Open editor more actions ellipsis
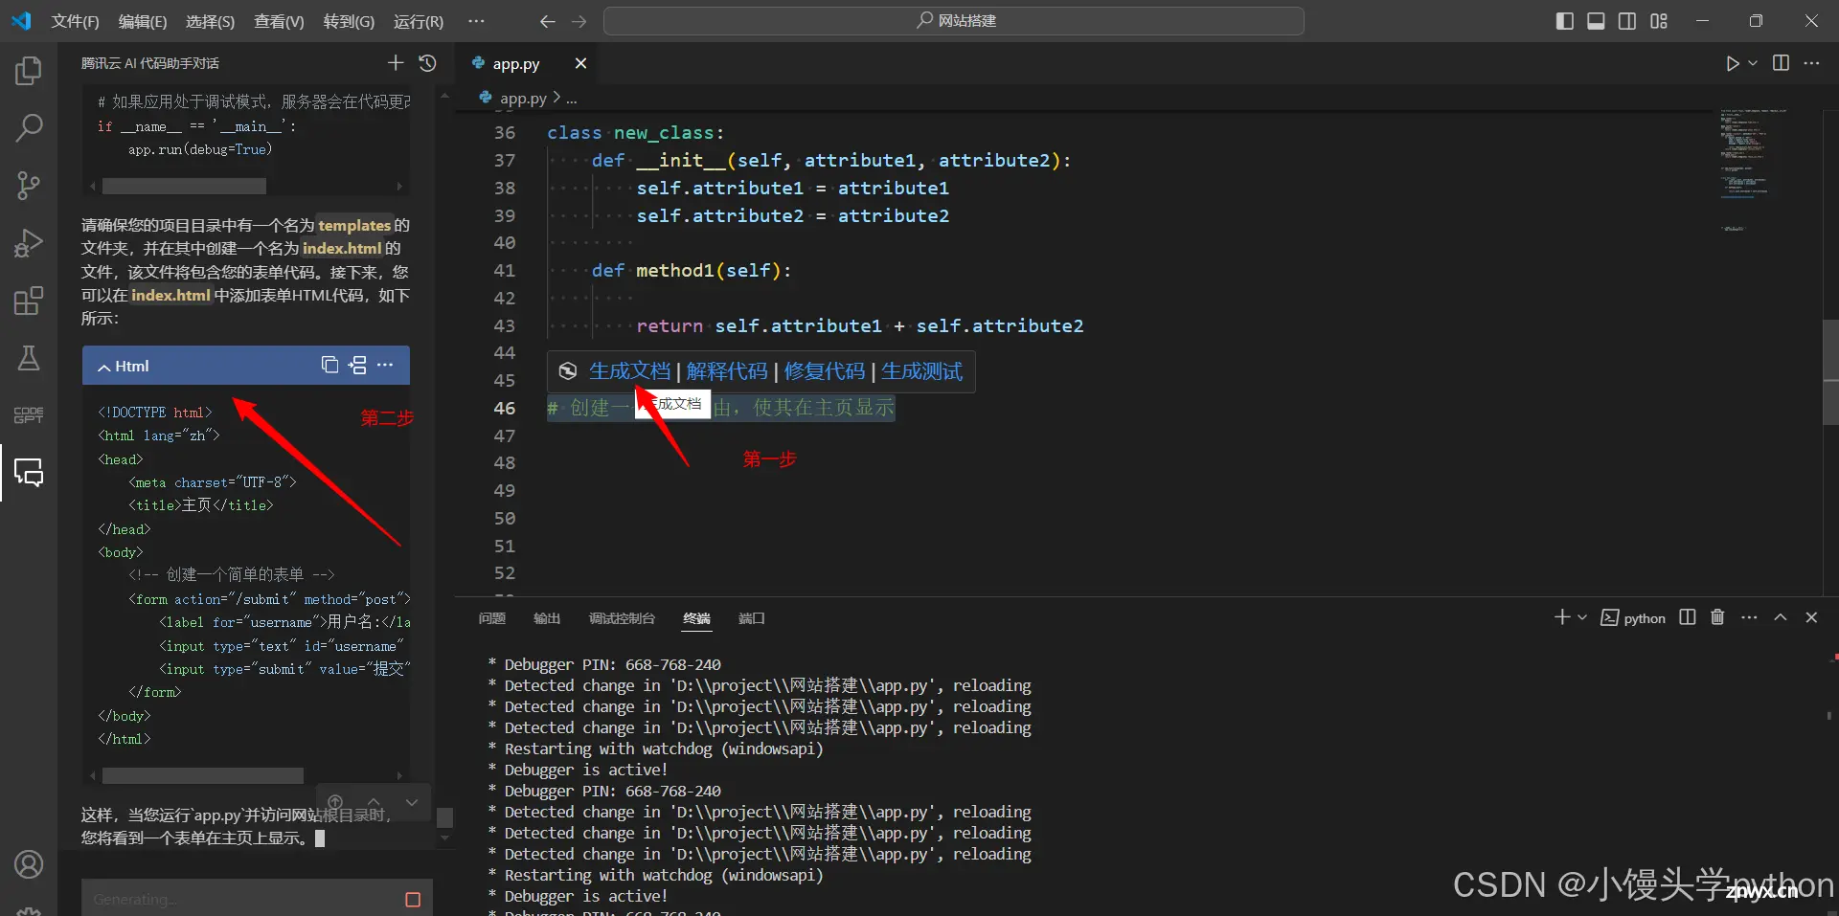This screenshot has height=916, width=1839. (1811, 63)
